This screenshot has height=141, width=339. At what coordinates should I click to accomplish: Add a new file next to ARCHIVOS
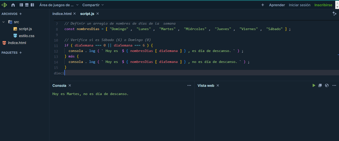pos(20,14)
